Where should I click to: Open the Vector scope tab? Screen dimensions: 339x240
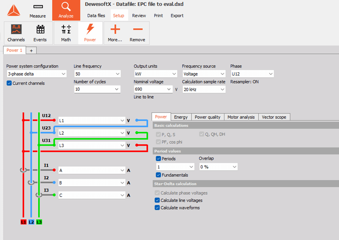274,117
